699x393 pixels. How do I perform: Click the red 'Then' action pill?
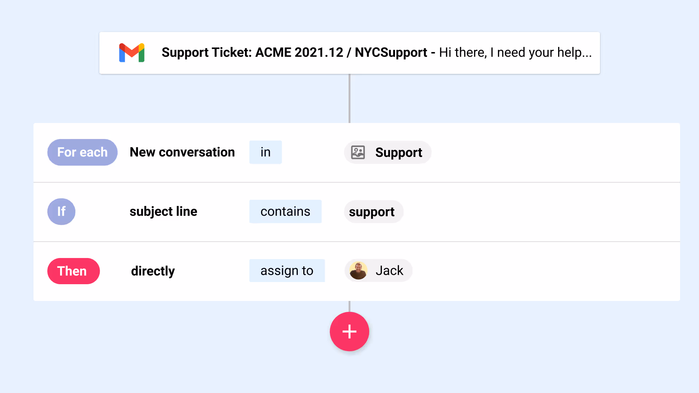coord(74,271)
